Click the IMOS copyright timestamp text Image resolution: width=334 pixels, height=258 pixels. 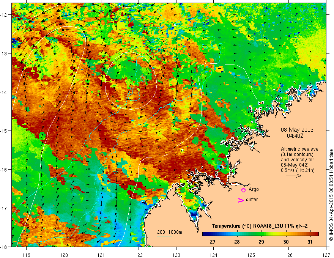[331, 195]
